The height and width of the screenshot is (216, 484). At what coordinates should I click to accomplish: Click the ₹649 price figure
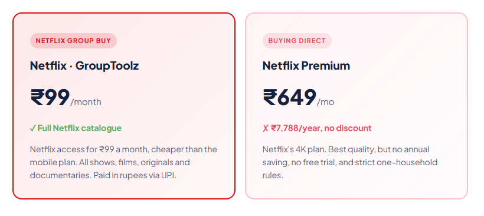point(290,97)
